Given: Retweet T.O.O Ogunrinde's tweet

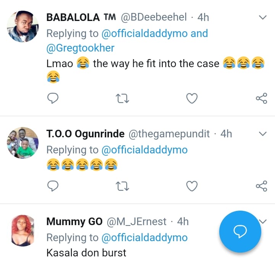Looking at the screenshot, I should pos(122,186).
